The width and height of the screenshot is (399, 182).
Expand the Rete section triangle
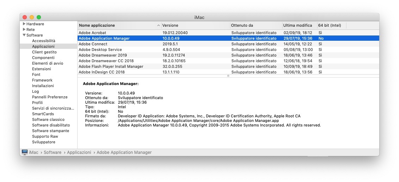pos(24,30)
